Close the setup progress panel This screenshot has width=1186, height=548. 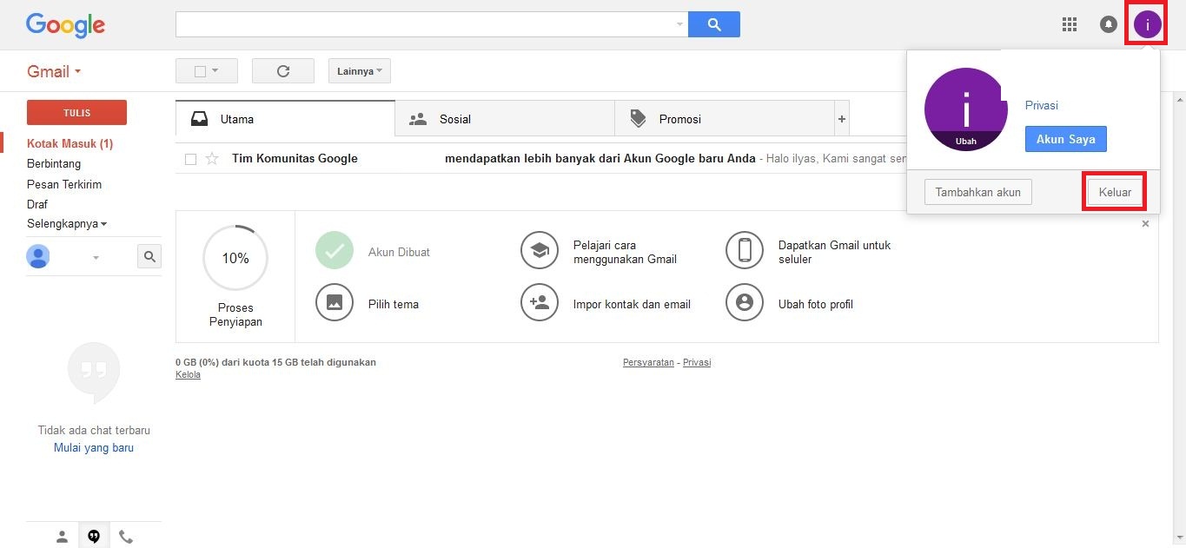1145,224
